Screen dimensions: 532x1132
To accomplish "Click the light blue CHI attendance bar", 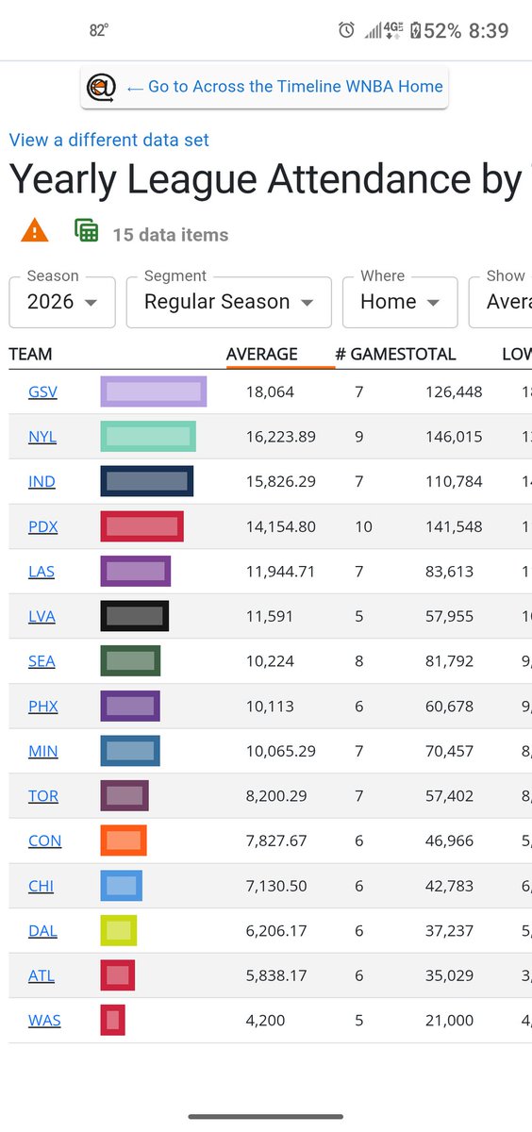I will [x=122, y=886].
